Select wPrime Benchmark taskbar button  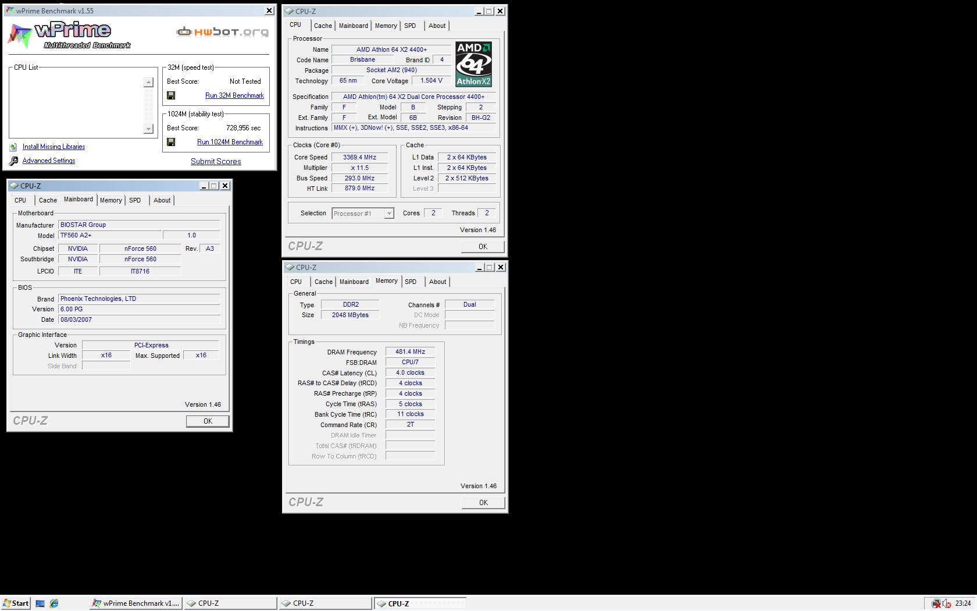[136, 603]
